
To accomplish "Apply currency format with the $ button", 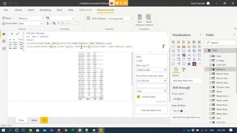I will pos(48,23).
